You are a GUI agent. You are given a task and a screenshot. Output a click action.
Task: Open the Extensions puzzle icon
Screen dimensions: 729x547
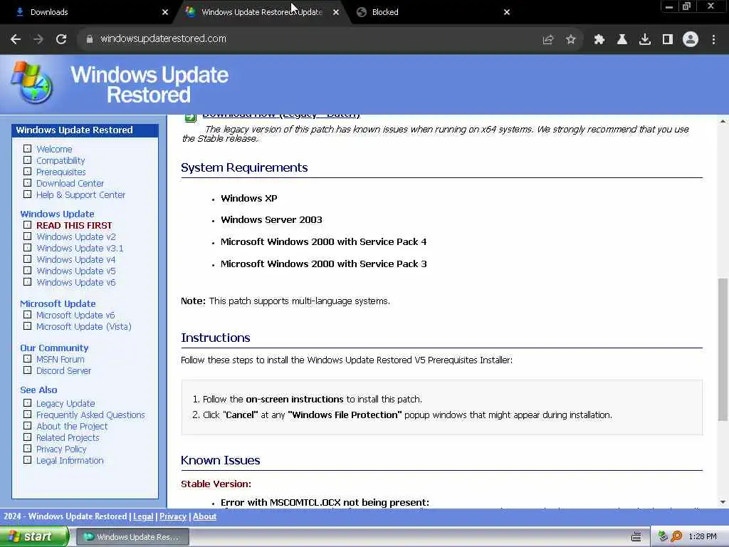click(x=599, y=40)
